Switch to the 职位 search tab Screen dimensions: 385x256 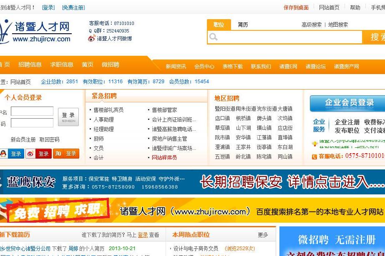pyautogui.click(x=219, y=25)
